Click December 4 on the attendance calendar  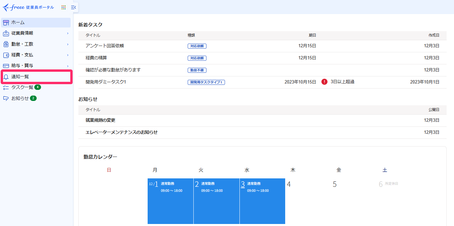point(289,184)
